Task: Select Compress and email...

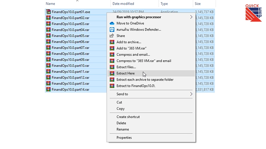Action: tap(151, 55)
